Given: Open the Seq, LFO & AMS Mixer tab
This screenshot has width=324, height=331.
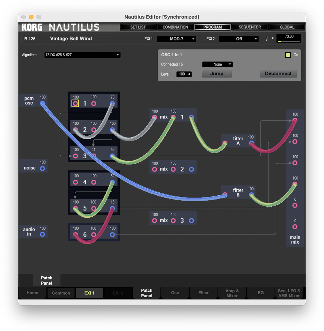Looking at the screenshot, I should pos(289,293).
